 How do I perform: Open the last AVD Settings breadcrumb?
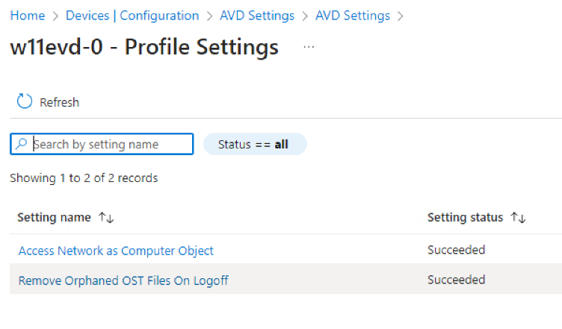tap(353, 16)
